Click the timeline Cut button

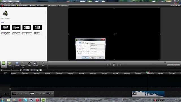pos(31,70)
